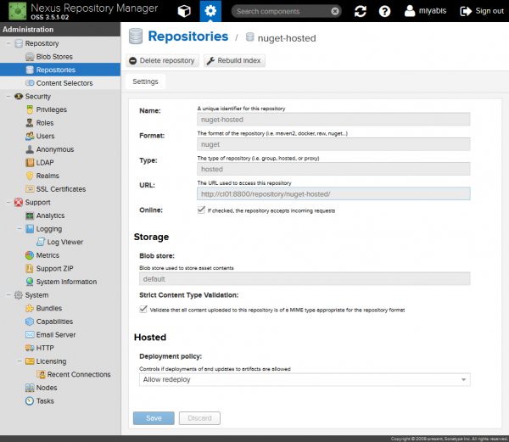The height and width of the screenshot is (442, 509).
Task: Toggle the Strict Content Type Validation checkbox
Action: coord(143,310)
